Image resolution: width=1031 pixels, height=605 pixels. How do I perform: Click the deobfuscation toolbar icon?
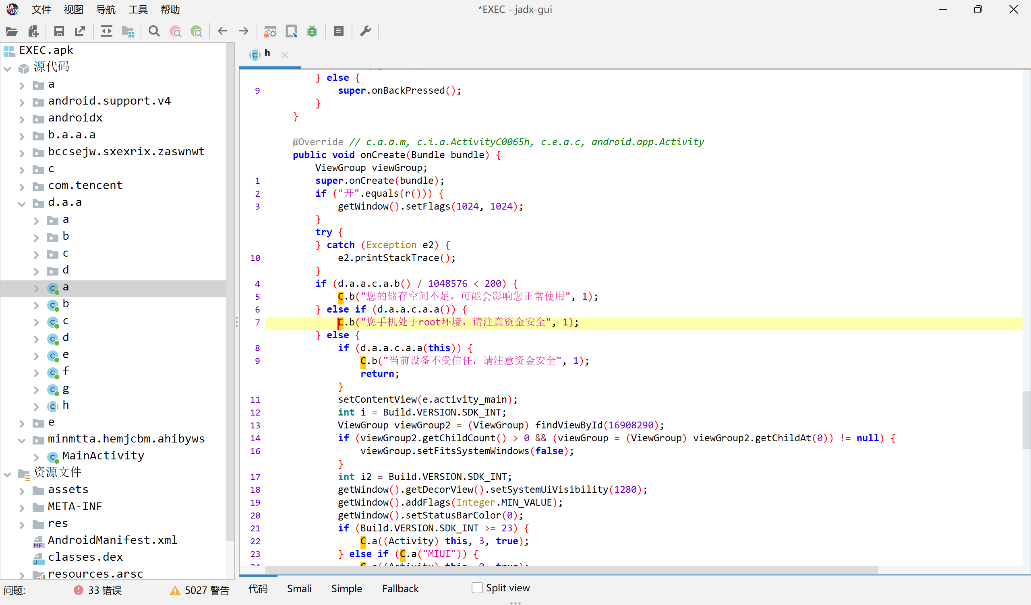270,31
